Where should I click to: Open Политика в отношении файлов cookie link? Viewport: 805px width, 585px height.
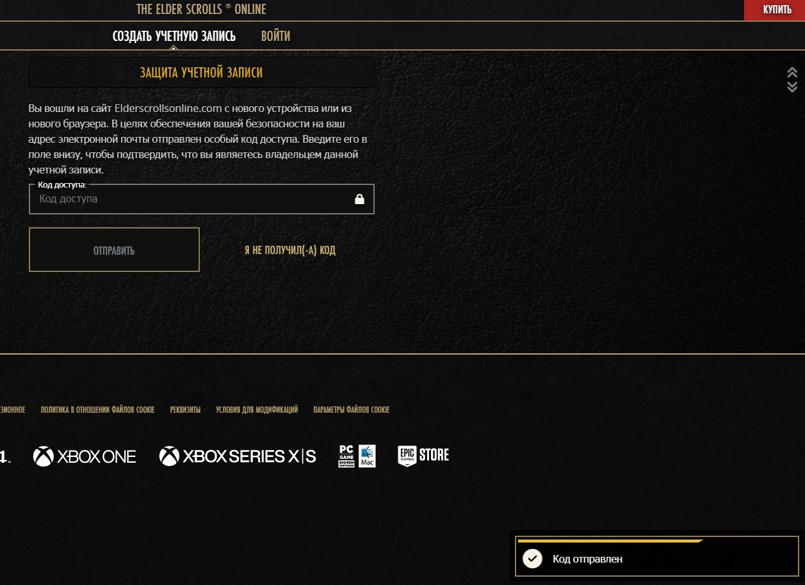point(97,410)
